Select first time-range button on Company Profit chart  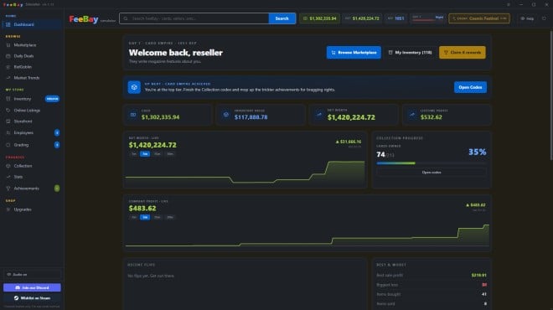pos(134,217)
